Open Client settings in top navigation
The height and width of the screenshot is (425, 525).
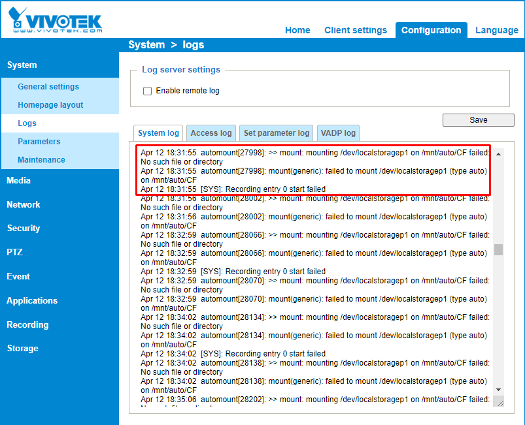(x=356, y=30)
